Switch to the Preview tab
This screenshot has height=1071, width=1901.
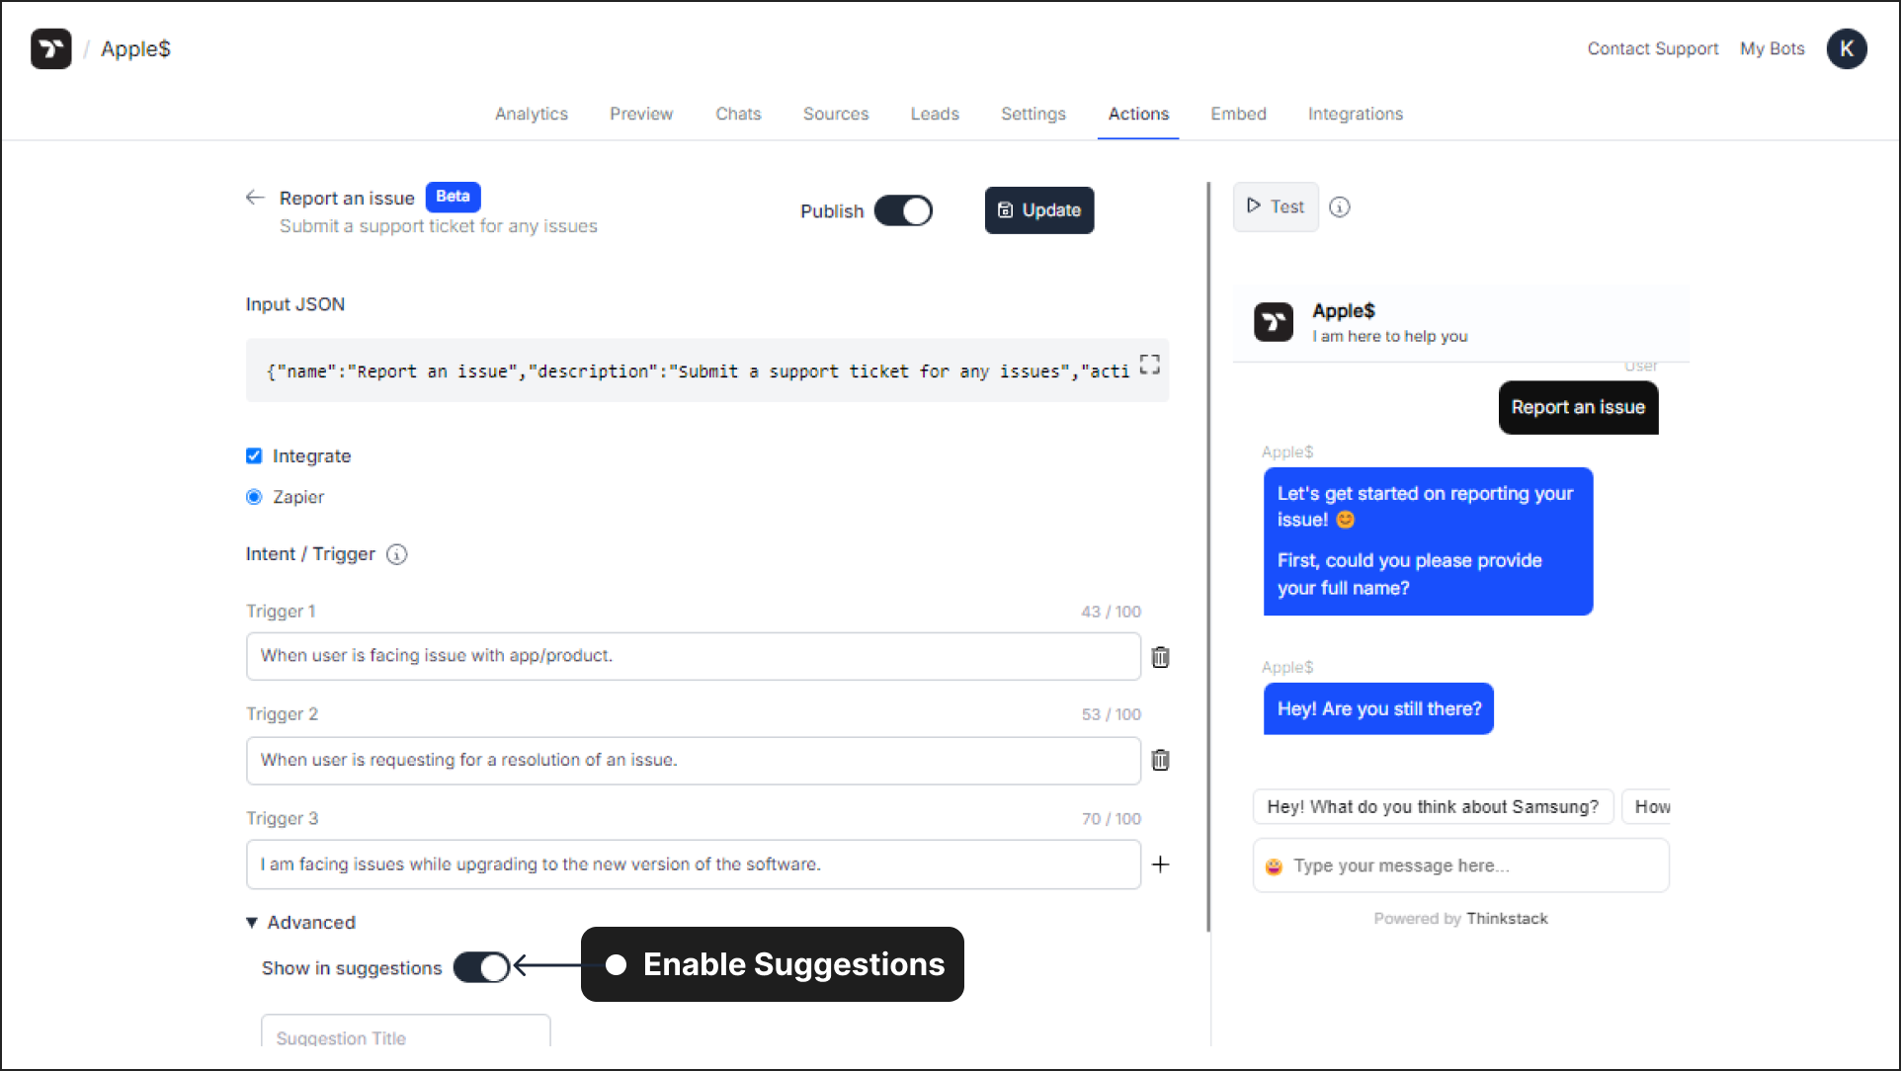coord(641,114)
